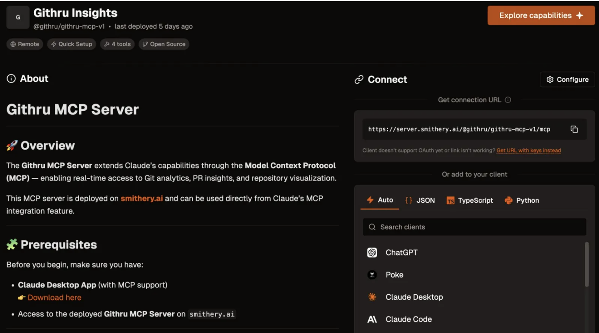
Task: Select the Python tab
Action: click(522, 200)
